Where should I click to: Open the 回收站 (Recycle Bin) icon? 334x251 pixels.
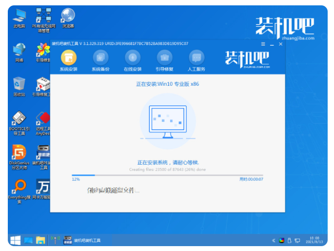pos(20,84)
